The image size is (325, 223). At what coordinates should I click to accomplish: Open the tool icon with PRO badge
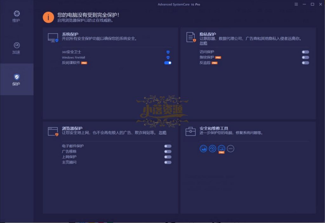[x=222, y=149]
